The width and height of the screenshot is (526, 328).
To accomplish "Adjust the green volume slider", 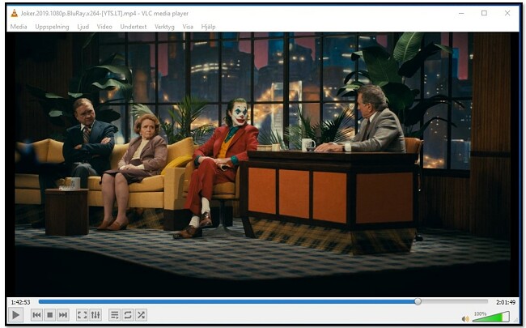I will [x=491, y=317].
